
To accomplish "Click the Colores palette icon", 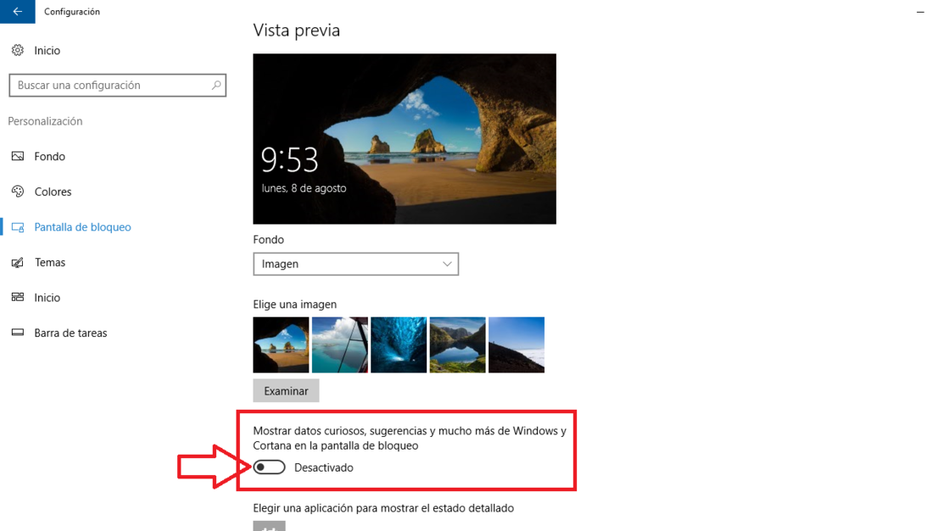I will coord(18,191).
